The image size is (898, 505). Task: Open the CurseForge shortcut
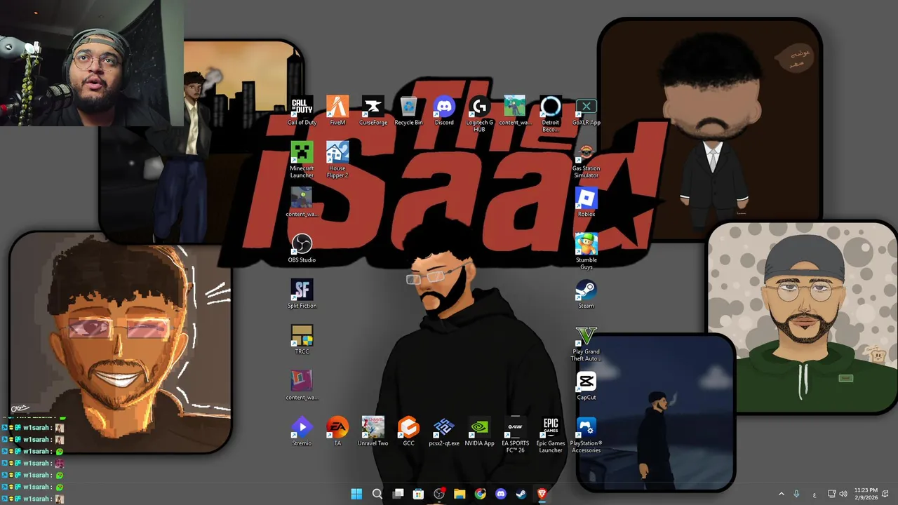(373, 111)
